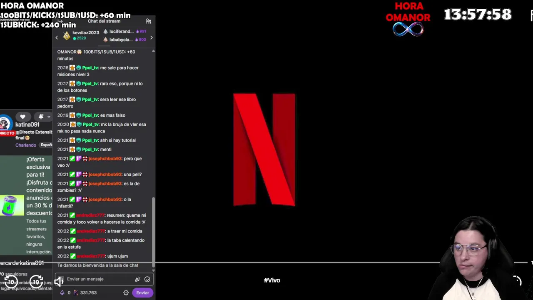The height and width of the screenshot is (300, 533).
Task: Open kevdiaz2023 top gifter entry
Action: pyautogui.click(x=82, y=35)
